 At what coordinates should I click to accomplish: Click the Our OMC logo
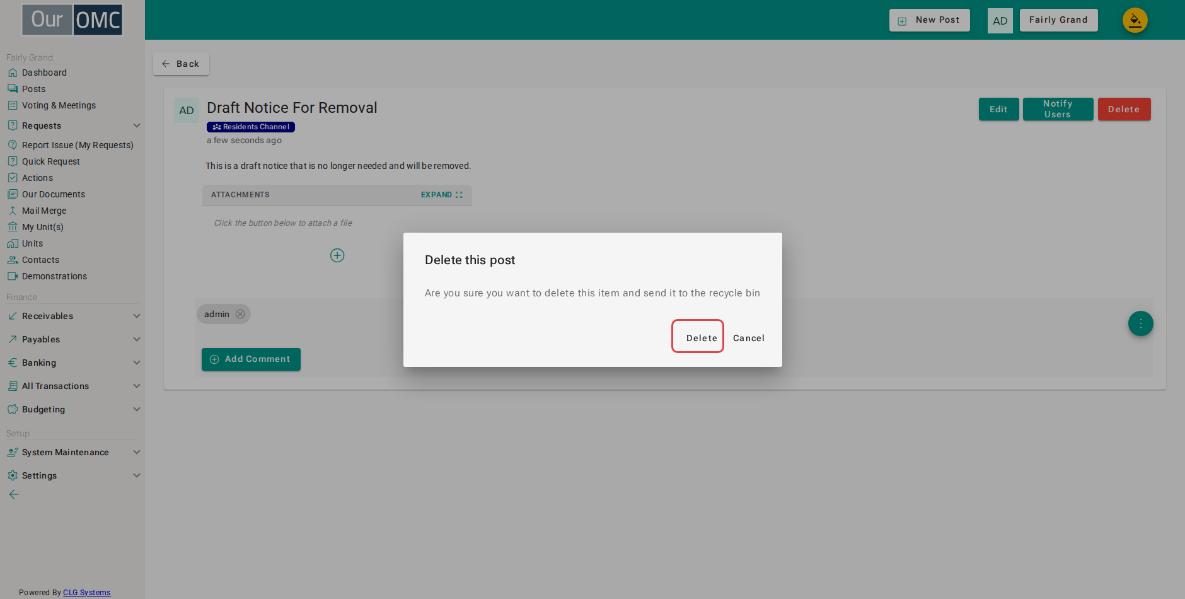[72, 20]
